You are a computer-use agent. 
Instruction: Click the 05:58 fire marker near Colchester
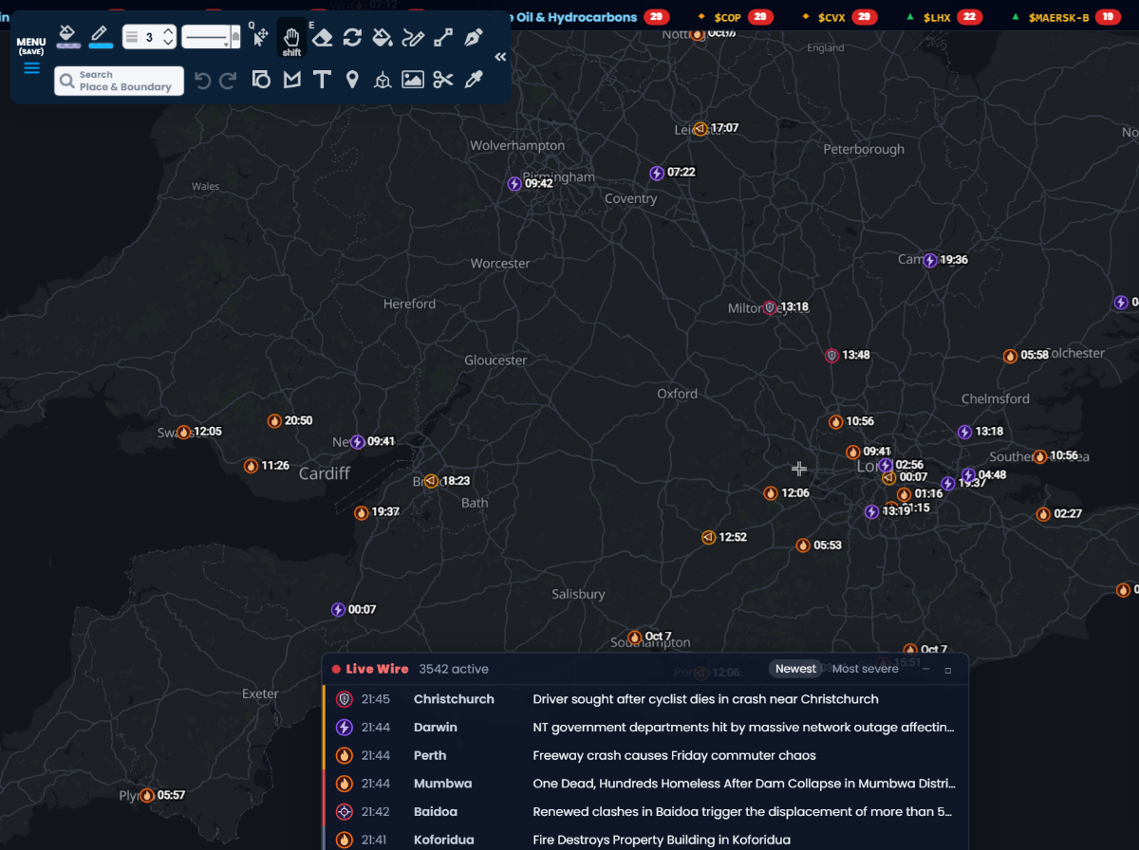point(1011,356)
